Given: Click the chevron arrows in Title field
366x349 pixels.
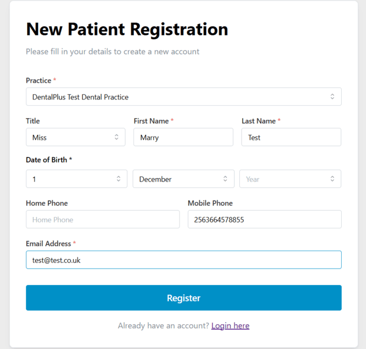Looking at the screenshot, I should tap(117, 137).
